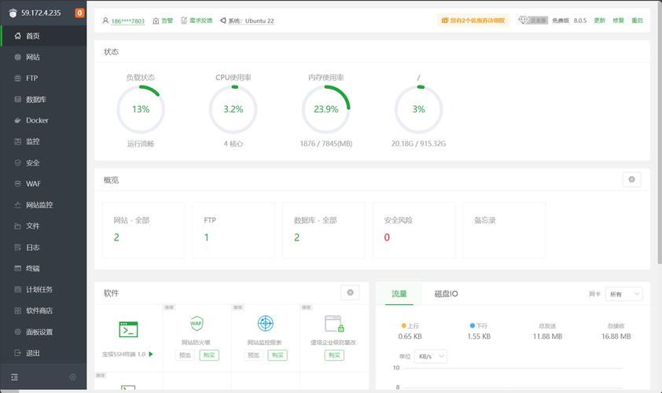Viewport: 662px width, 393px height.
Task: Click the 企业版 diamond badge
Action: [x=533, y=20]
